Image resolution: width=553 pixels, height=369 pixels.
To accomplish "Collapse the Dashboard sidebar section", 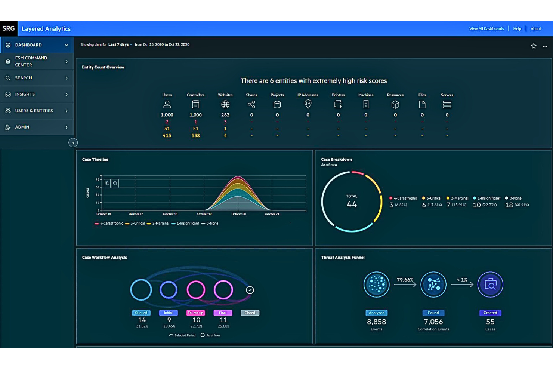I will pyautogui.click(x=67, y=44).
